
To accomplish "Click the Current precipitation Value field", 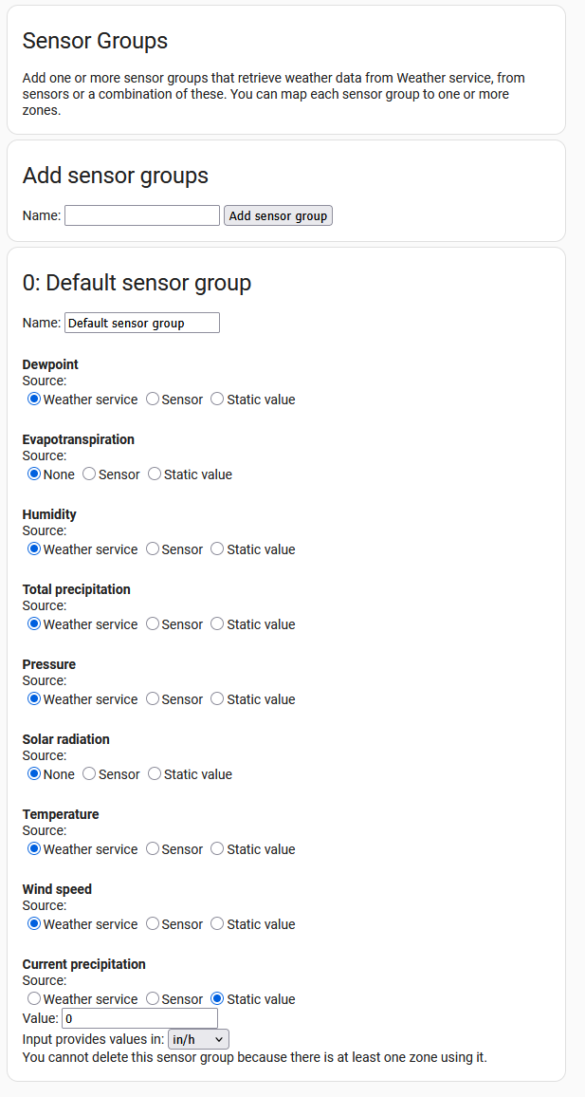I will pyautogui.click(x=140, y=1019).
